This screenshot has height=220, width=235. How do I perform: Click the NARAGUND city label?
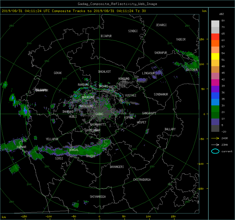[x=88, y=97]
